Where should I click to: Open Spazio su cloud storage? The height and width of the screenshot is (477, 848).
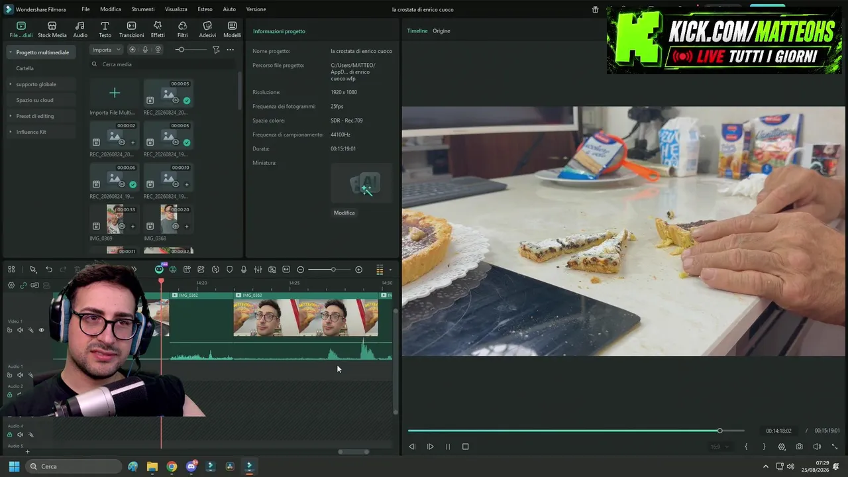(35, 100)
